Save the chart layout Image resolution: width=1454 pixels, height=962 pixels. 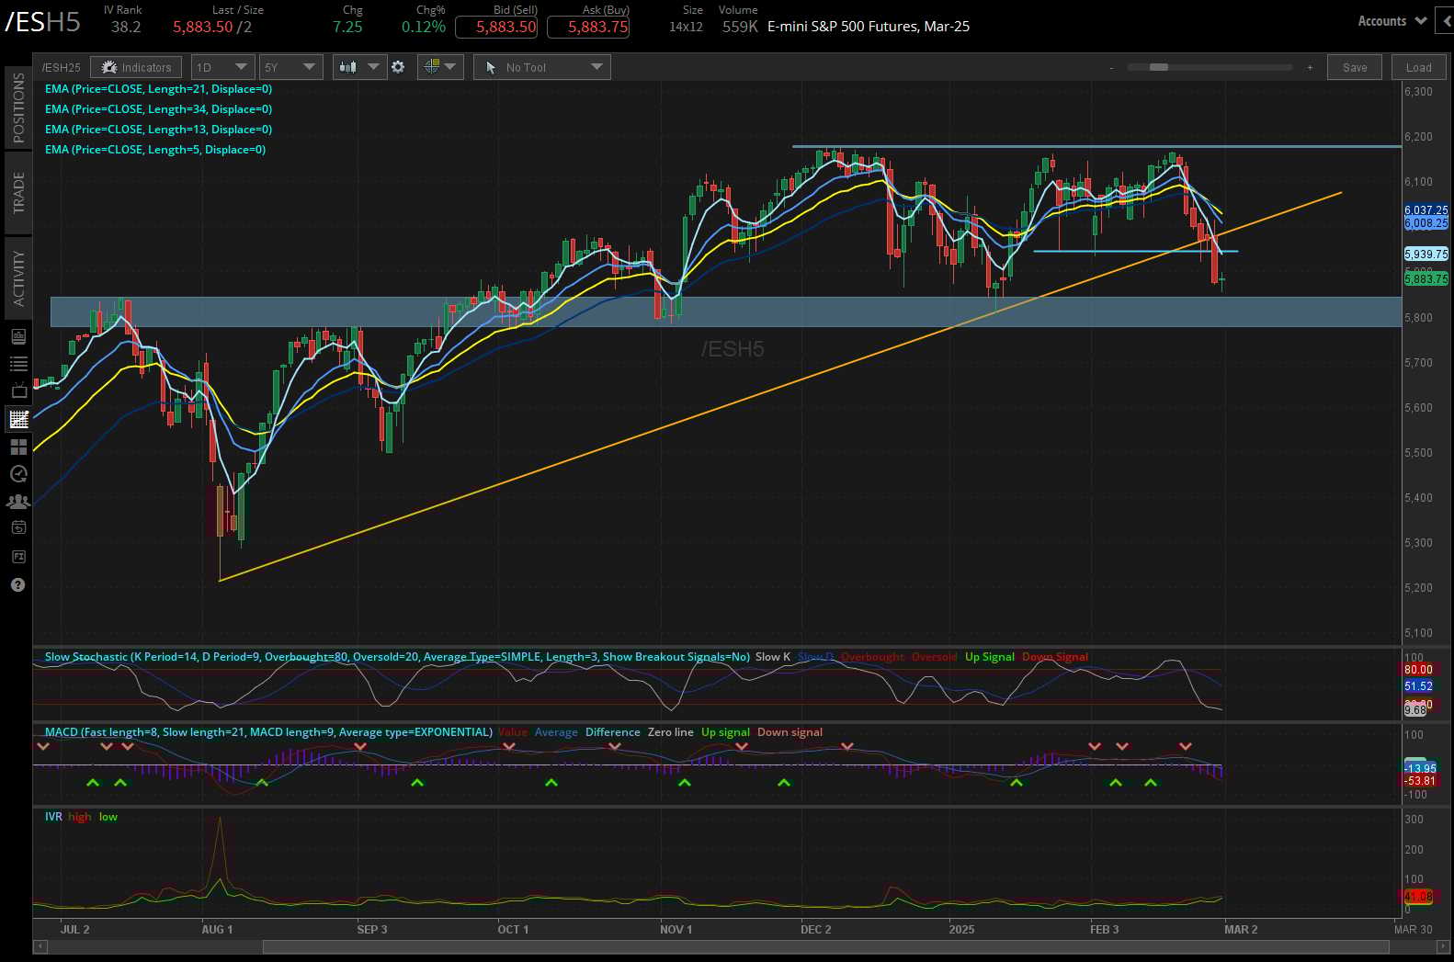1355,67
